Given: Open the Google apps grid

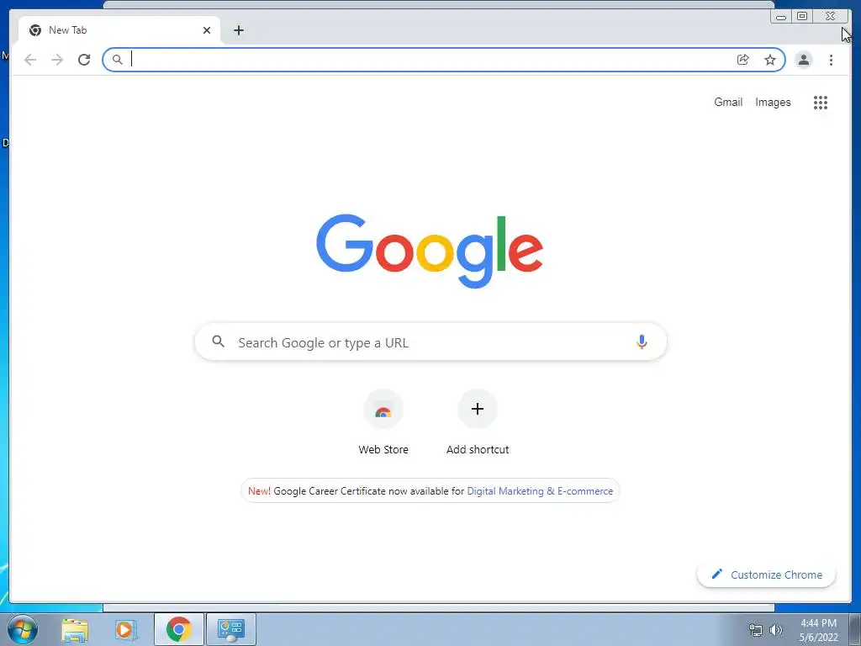Looking at the screenshot, I should (x=821, y=102).
